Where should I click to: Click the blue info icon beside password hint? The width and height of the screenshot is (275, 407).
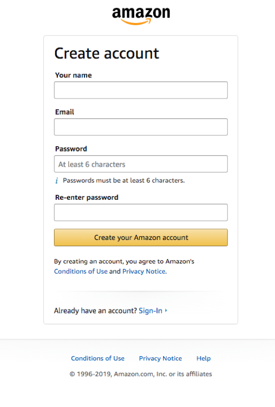tap(57, 180)
